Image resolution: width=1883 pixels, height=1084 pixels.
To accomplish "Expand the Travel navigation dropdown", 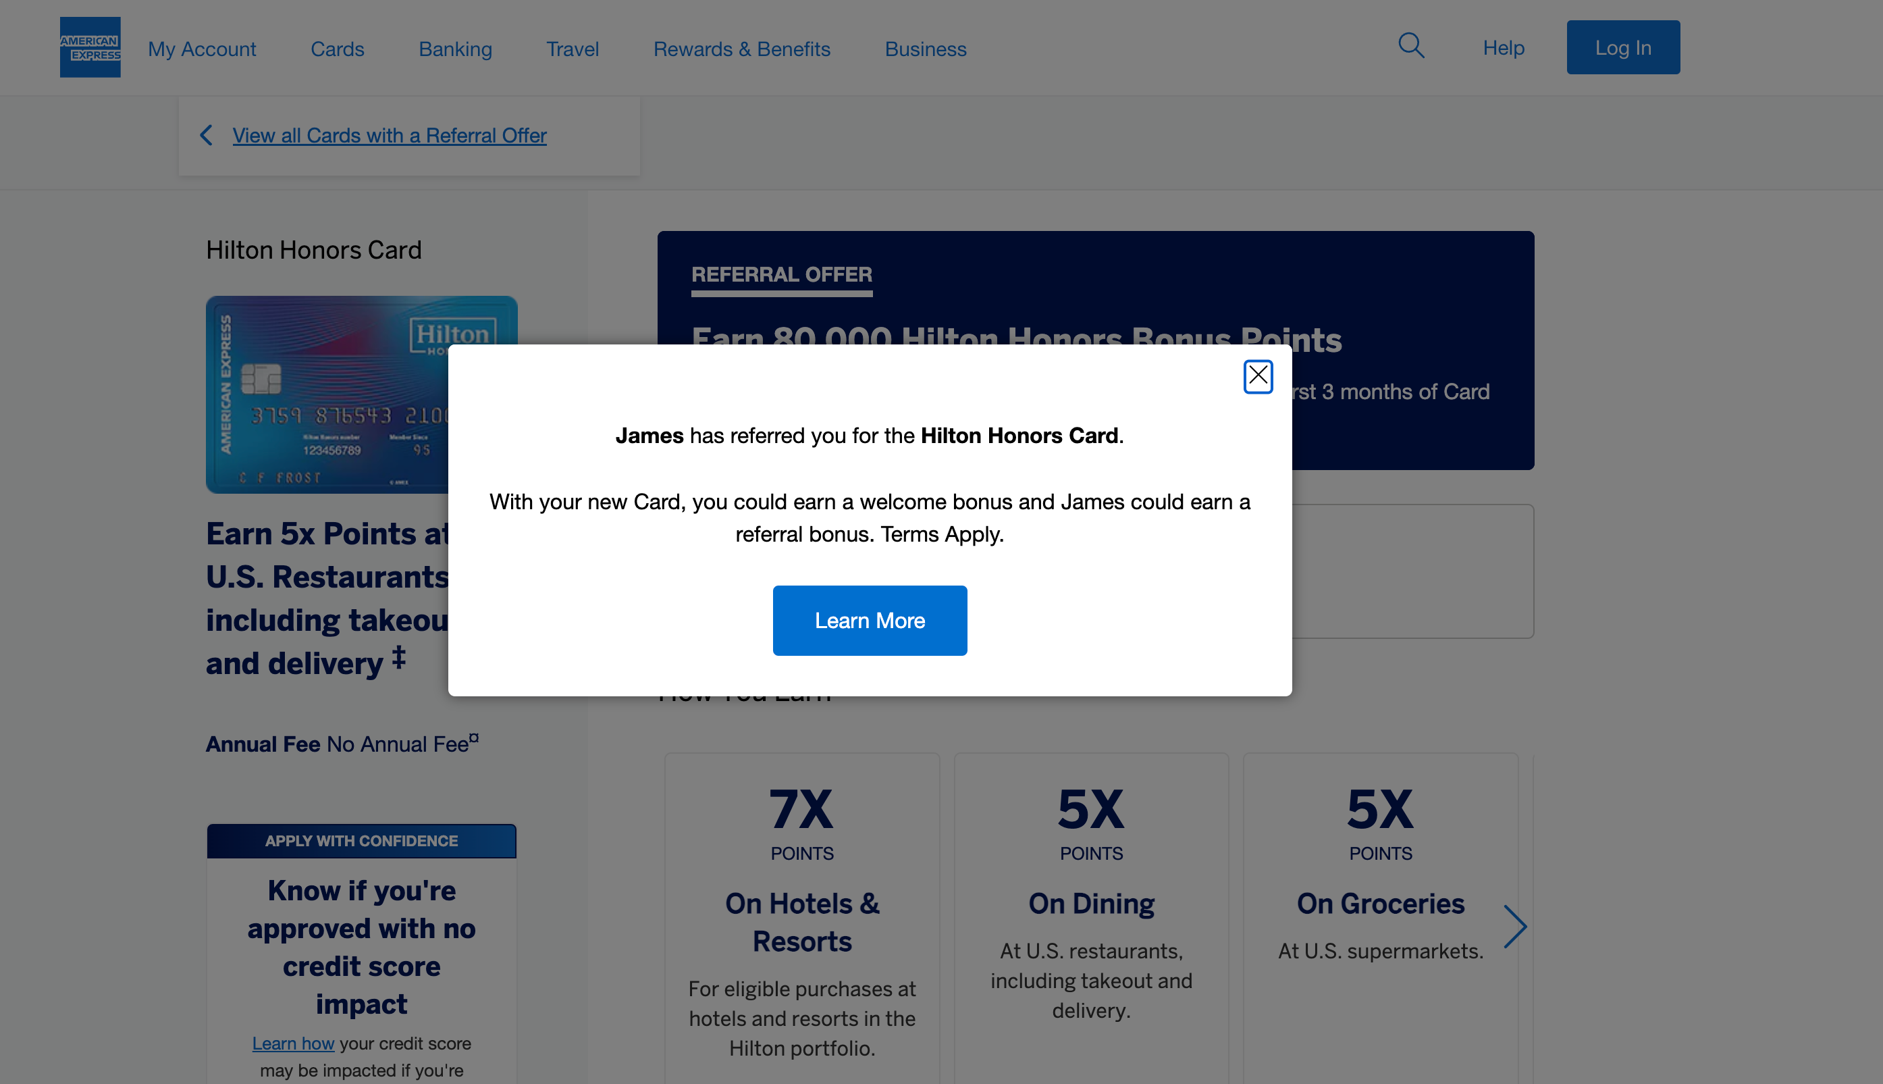I will (572, 48).
